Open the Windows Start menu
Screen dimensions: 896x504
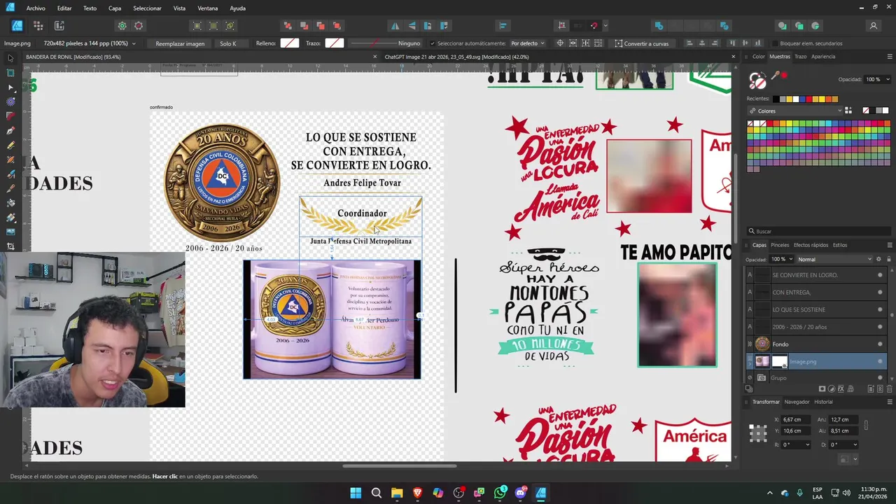tap(356, 493)
